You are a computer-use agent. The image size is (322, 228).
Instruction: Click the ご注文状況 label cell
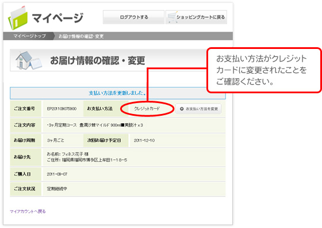[26, 189]
